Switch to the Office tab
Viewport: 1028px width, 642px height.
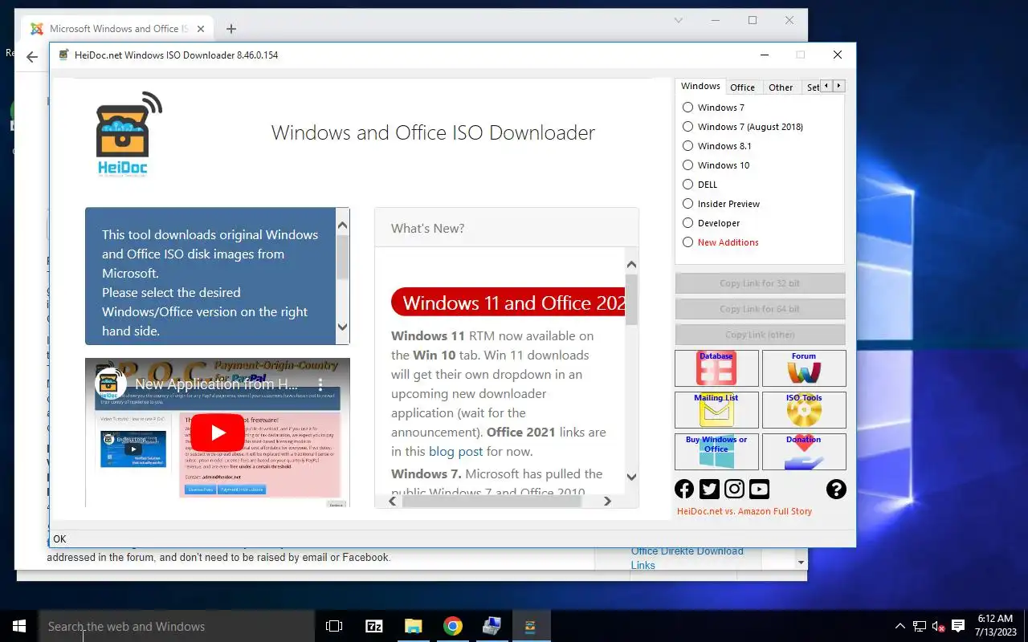(x=742, y=87)
